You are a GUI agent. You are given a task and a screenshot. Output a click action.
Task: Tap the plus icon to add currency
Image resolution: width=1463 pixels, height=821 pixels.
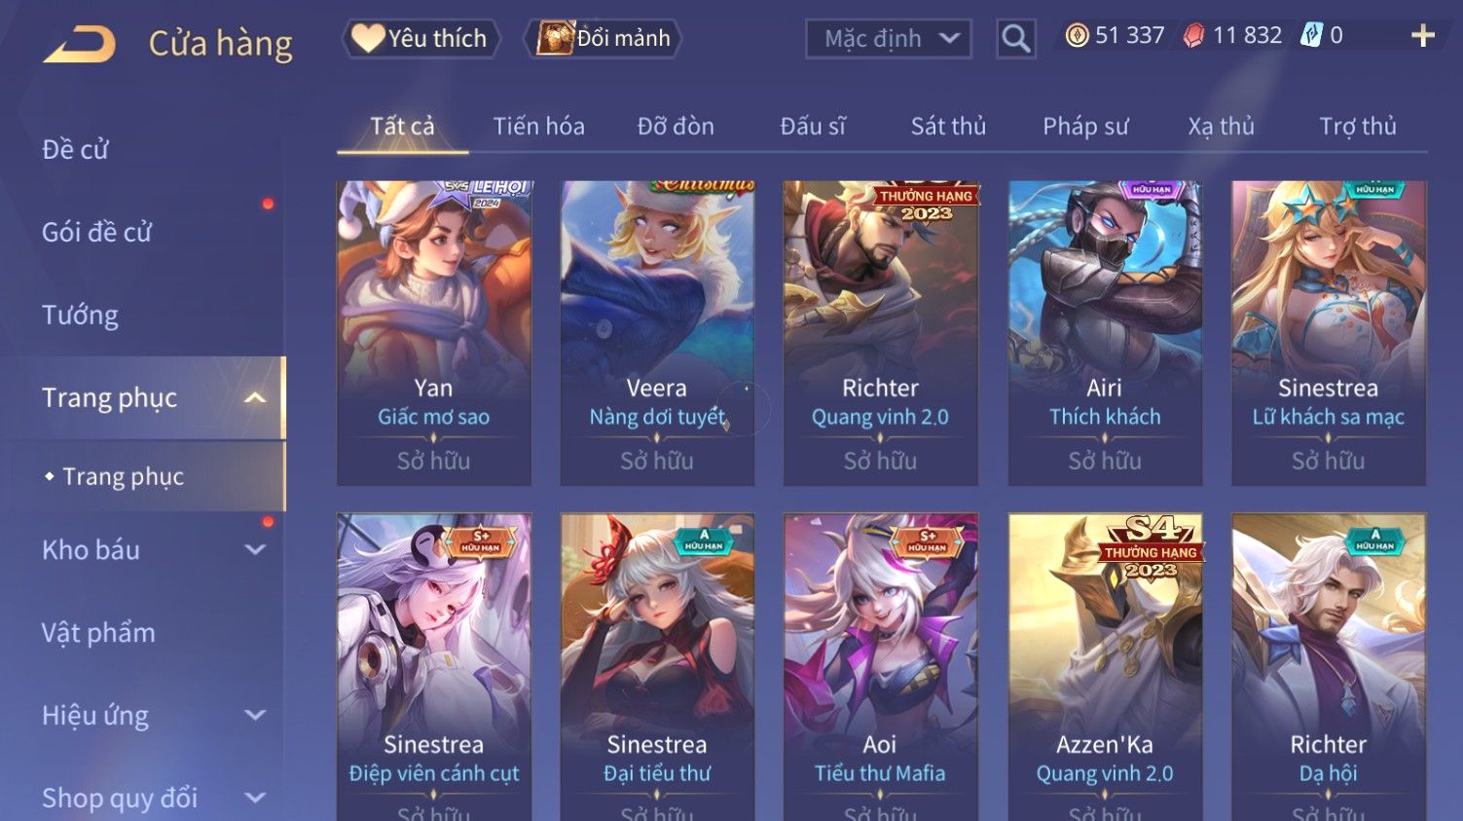(1423, 36)
